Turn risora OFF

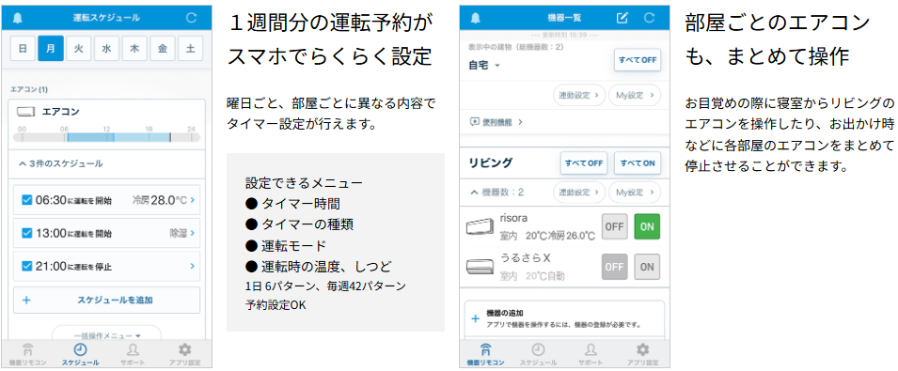[x=615, y=226]
